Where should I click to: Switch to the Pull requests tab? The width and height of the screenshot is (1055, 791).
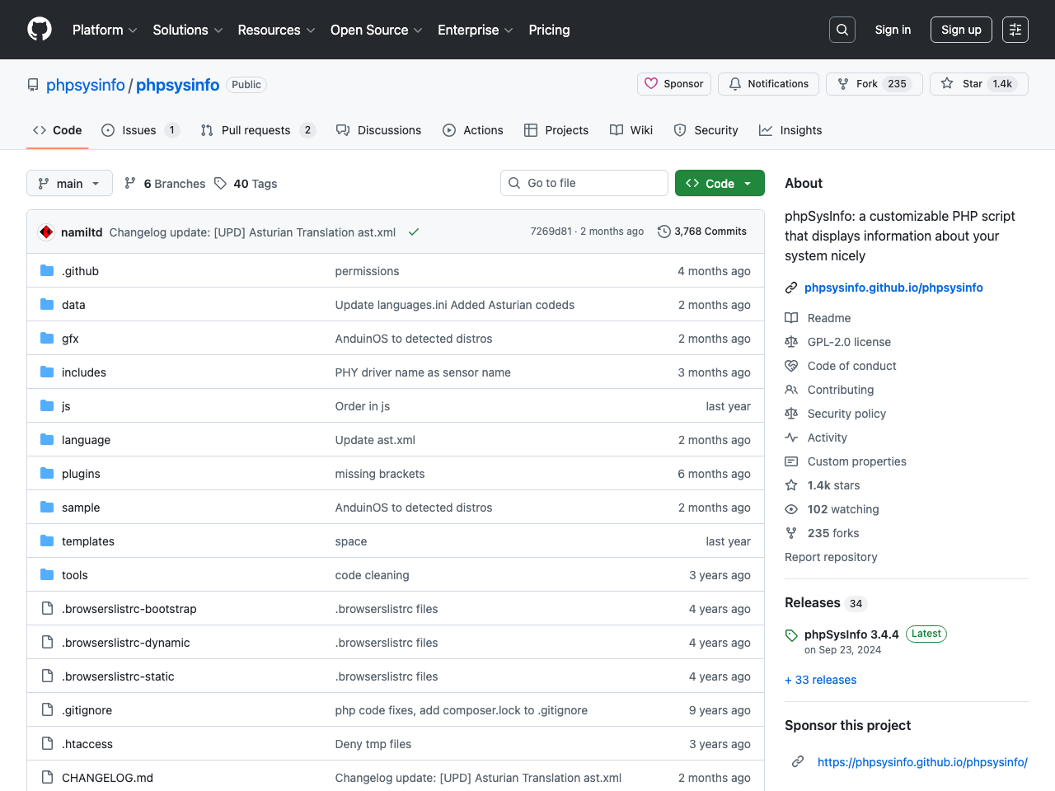256,130
